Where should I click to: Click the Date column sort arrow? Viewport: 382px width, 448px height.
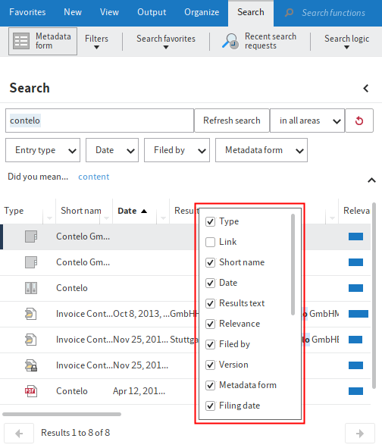coord(144,211)
